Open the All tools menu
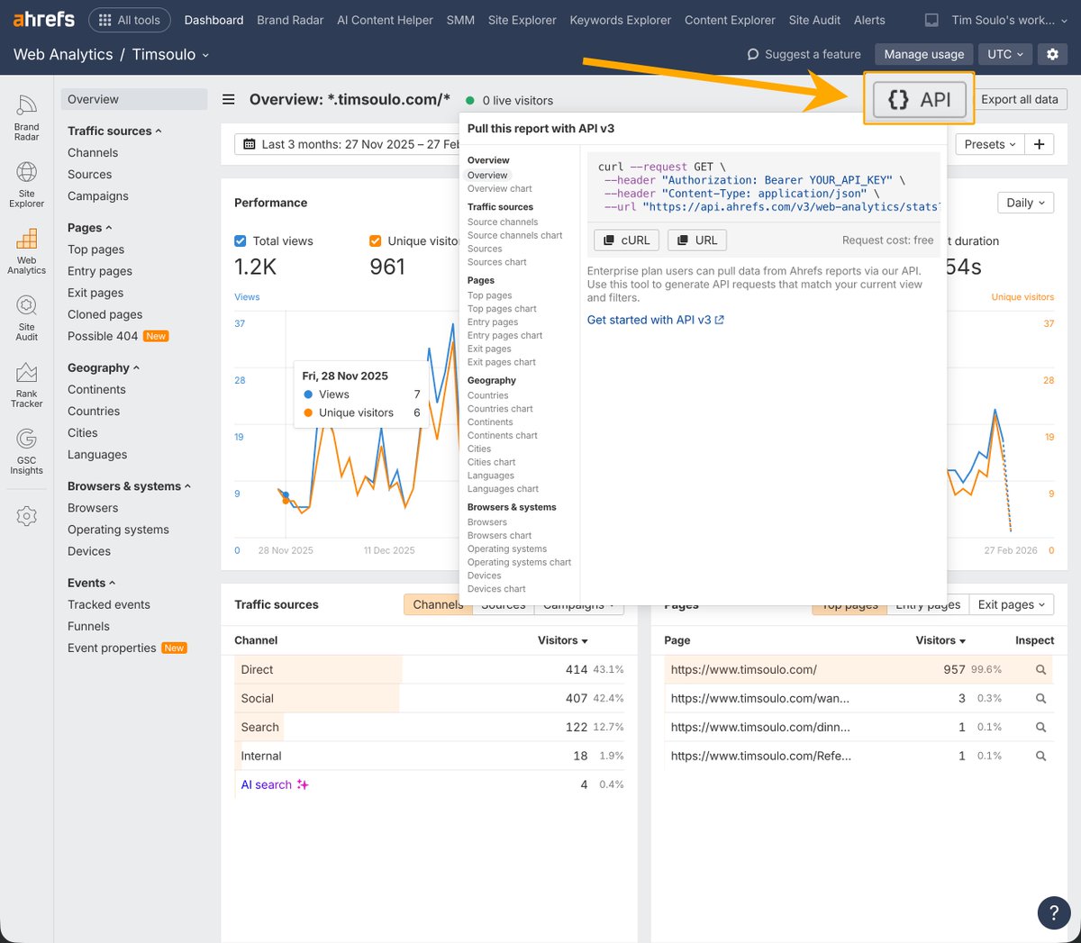Viewport: 1081px width, 943px height. (129, 20)
